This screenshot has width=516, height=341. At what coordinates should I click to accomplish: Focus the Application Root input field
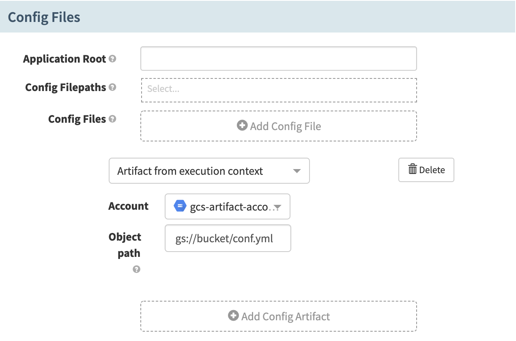(x=279, y=59)
